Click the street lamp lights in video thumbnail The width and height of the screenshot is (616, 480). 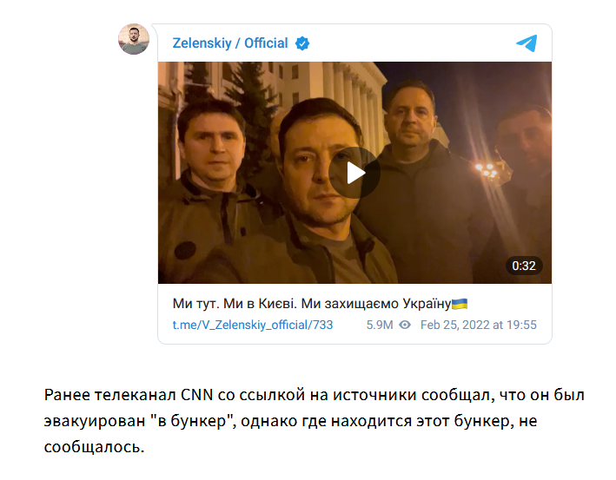(487, 170)
